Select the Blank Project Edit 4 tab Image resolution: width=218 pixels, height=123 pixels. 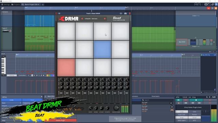point(31,4)
